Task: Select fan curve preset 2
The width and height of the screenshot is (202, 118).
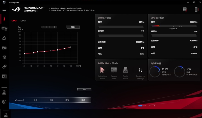Action: click(49, 27)
